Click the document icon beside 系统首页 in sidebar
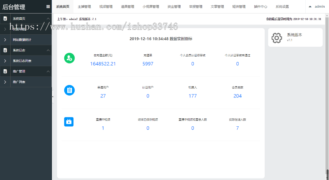This screenshot has height=180, width=329. tap(5, 19)
